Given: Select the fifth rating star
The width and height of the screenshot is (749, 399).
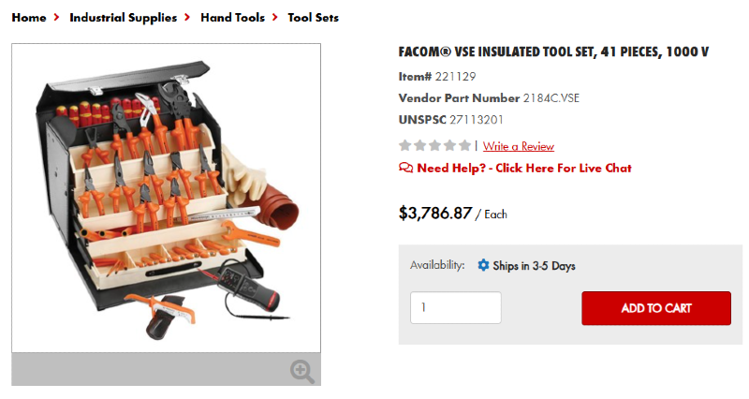Looking at the screenshot, I should tap(465, 145).
